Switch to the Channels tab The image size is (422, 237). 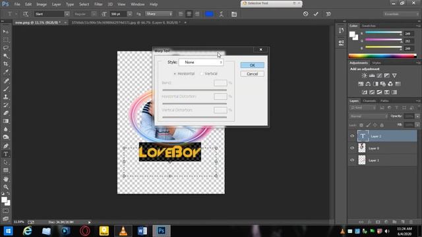pyautogui.click(x=369, y=101)
